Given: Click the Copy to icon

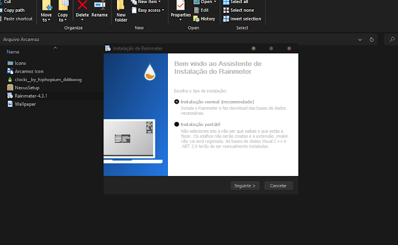Looking at the screenshot, I should (x=63, y=6).
